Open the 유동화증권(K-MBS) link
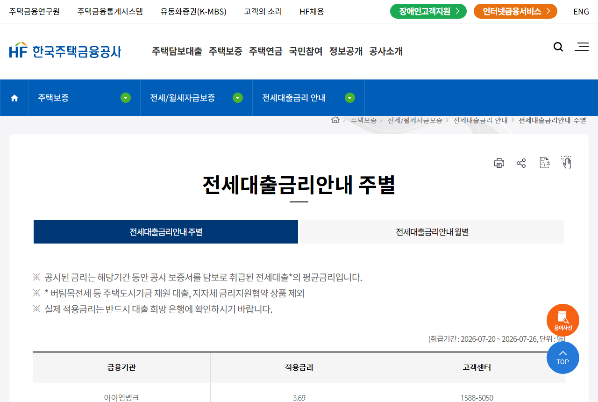598x402 pixels. pos(193,12)
